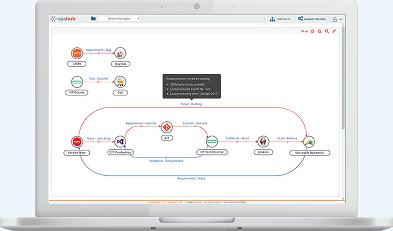Click the magnifier icon beside the collapse arrows

(x=327, y=31)
